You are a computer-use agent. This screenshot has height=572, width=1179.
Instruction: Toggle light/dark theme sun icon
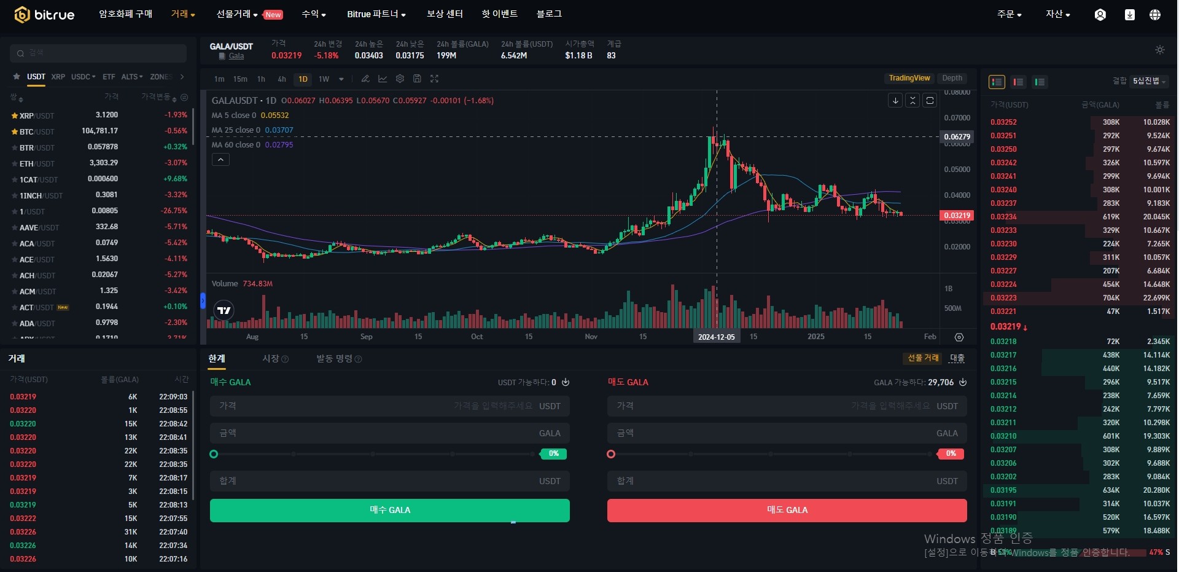click(x=1160, y=50)
